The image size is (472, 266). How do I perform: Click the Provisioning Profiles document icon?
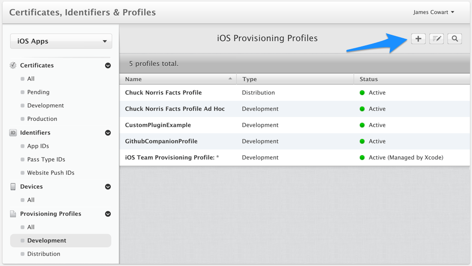point(13,214)
